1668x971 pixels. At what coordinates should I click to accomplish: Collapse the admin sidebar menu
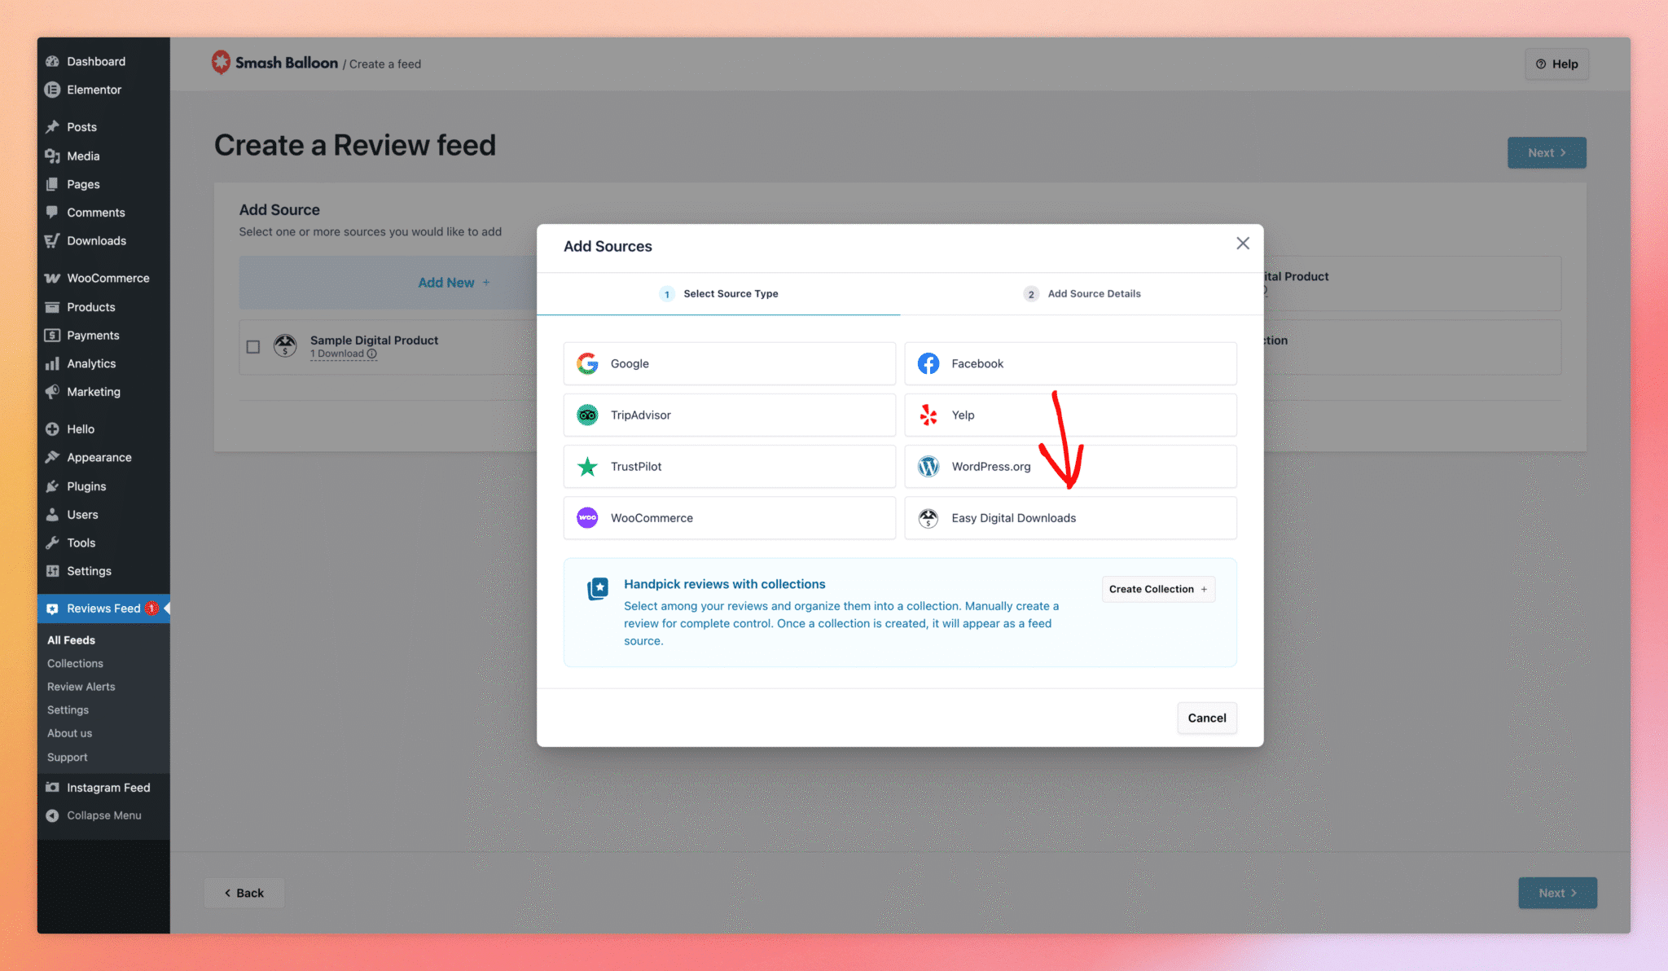coord(93,815)
